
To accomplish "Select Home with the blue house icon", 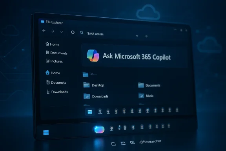I will coord(53,73).
